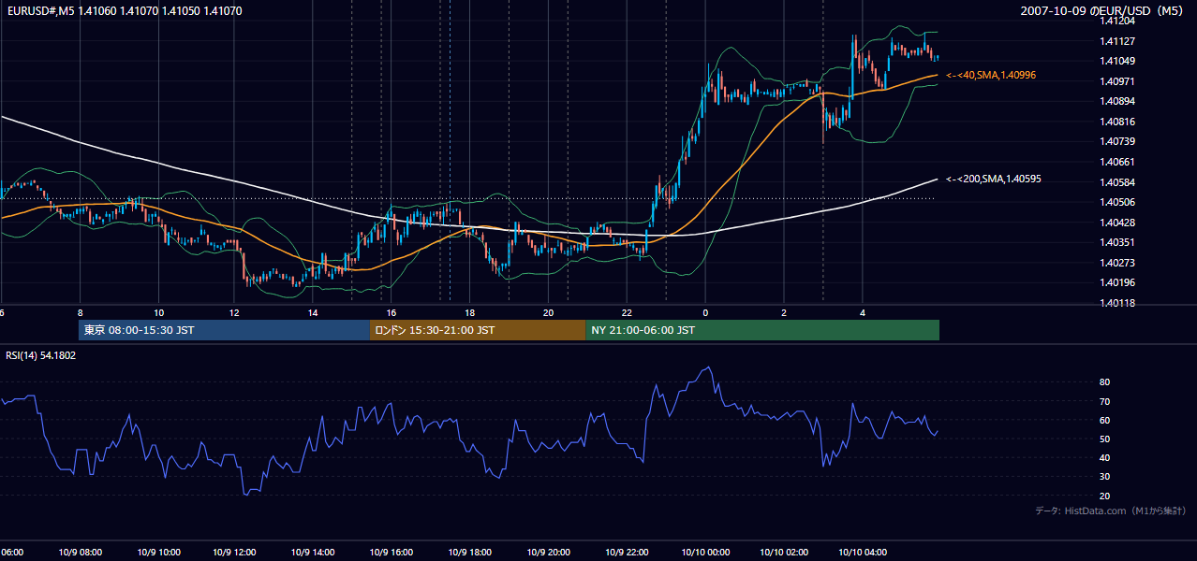The image size is (1197, 561).
Task: Click the RSI 60 level label
Action: click(1105, 420)
